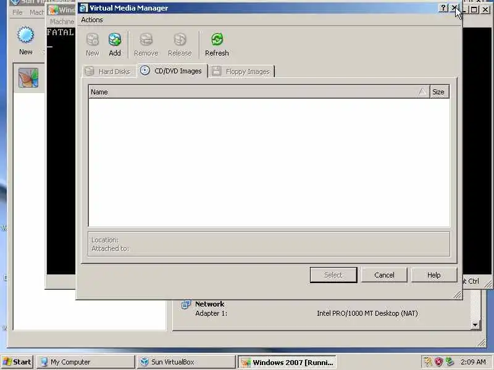Click the network tray icon near clock
The height and width of the screenshot is (370, 494).
450,362
